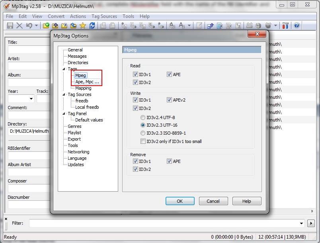Click the blue Help question mark icon
Screen dimensions: 320x243
[x=297, y=25]
